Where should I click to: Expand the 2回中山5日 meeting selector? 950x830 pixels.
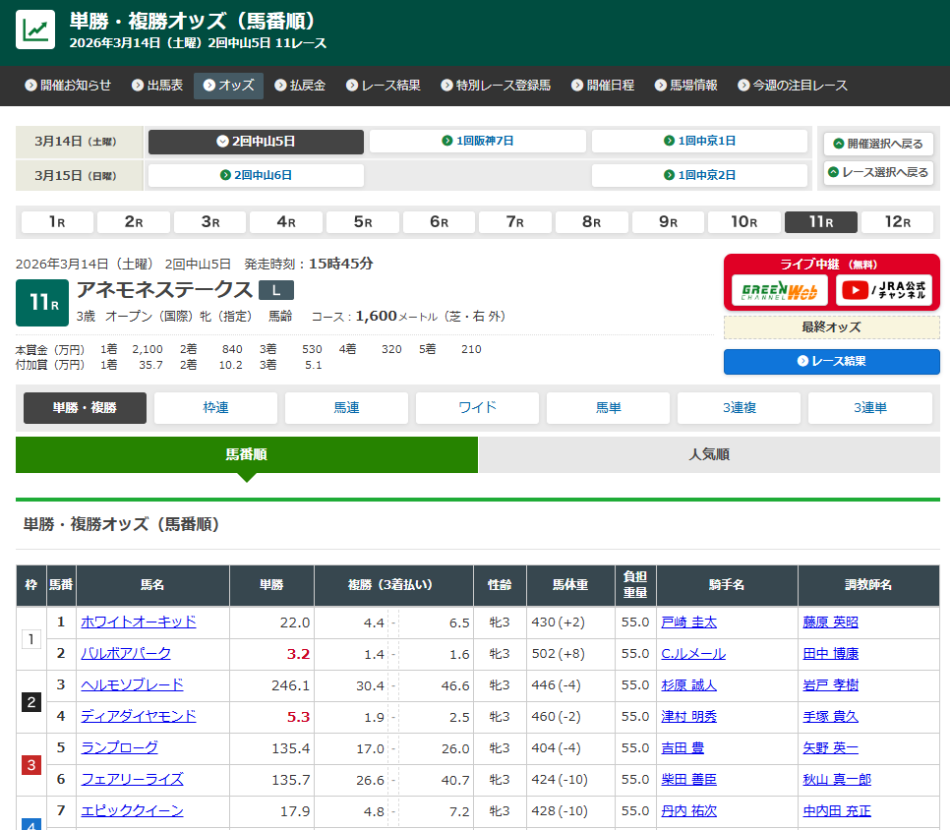pyautogui.click(x=256, y=141)
